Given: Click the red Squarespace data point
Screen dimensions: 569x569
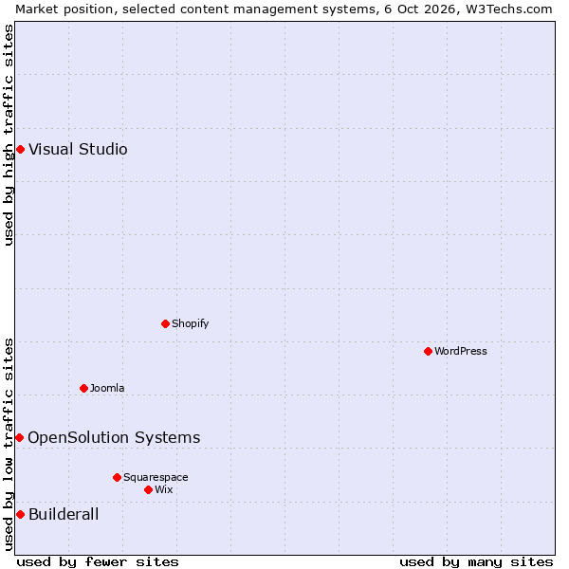Looking at the screenshot, I should 117,478.
